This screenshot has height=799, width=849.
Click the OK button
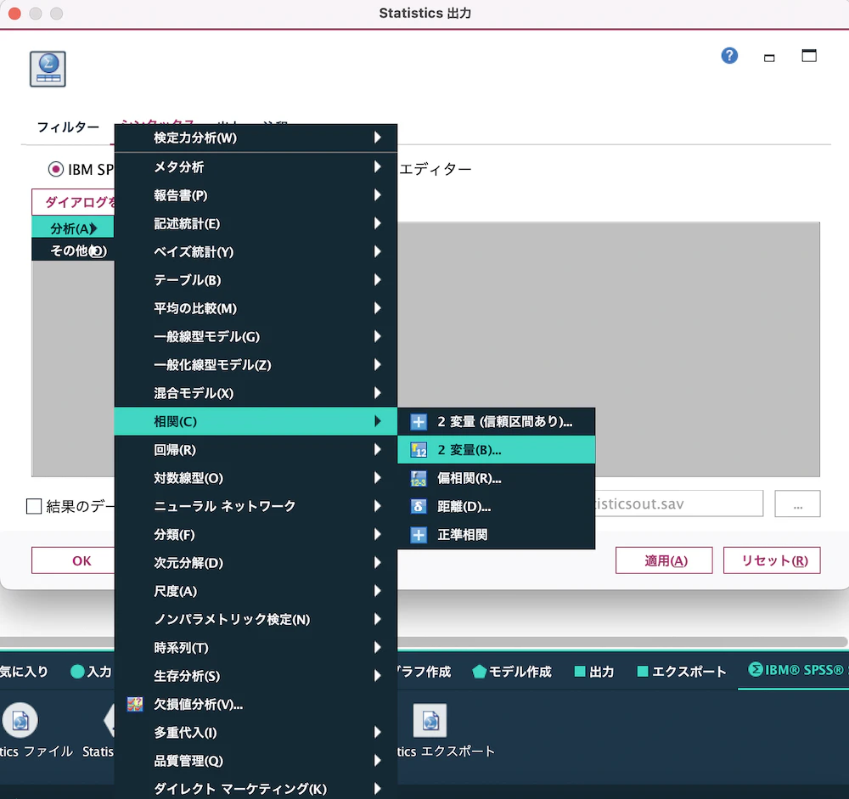coord(73,560)
